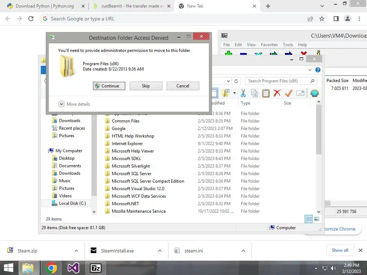This screenshot has width=367, height=275.
Task: Click the 7-Zip red Delete icon
Action: pos(304,53)
